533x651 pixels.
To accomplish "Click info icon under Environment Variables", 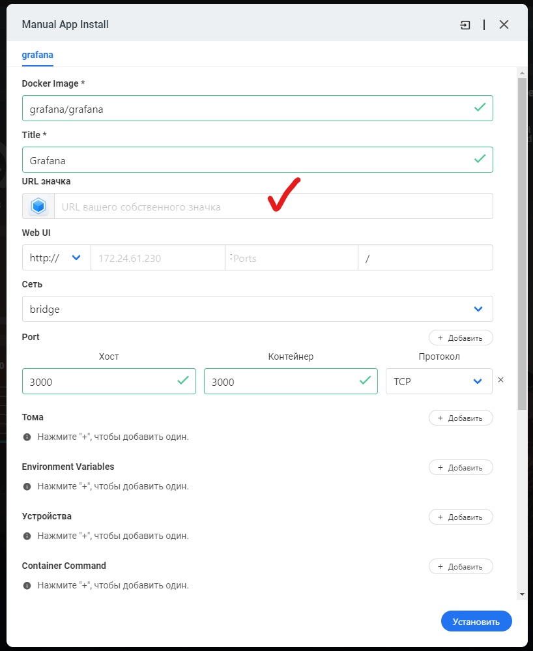I will (27, 487).
